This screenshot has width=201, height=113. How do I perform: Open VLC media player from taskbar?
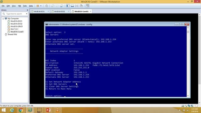click(57, 110)
